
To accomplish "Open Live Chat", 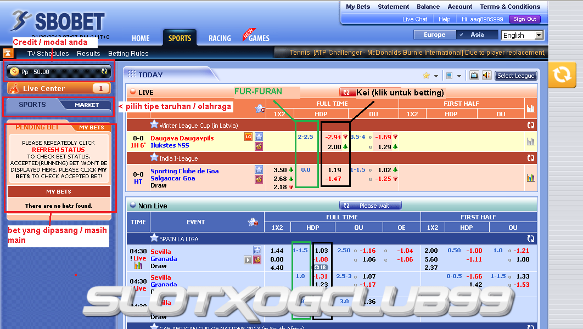I will coord(414,19).
